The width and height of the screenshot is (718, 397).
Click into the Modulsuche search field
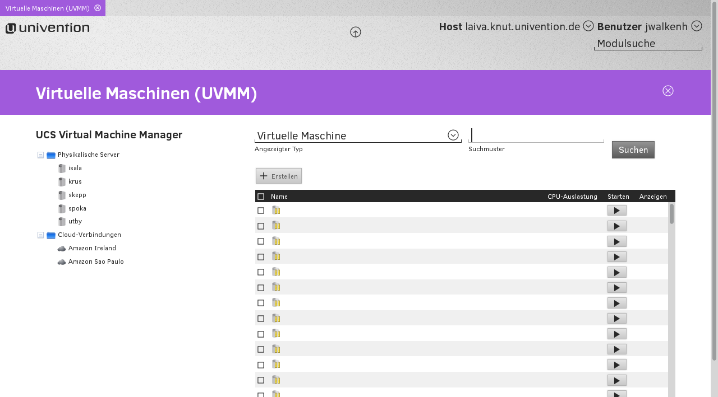(647, 44)
